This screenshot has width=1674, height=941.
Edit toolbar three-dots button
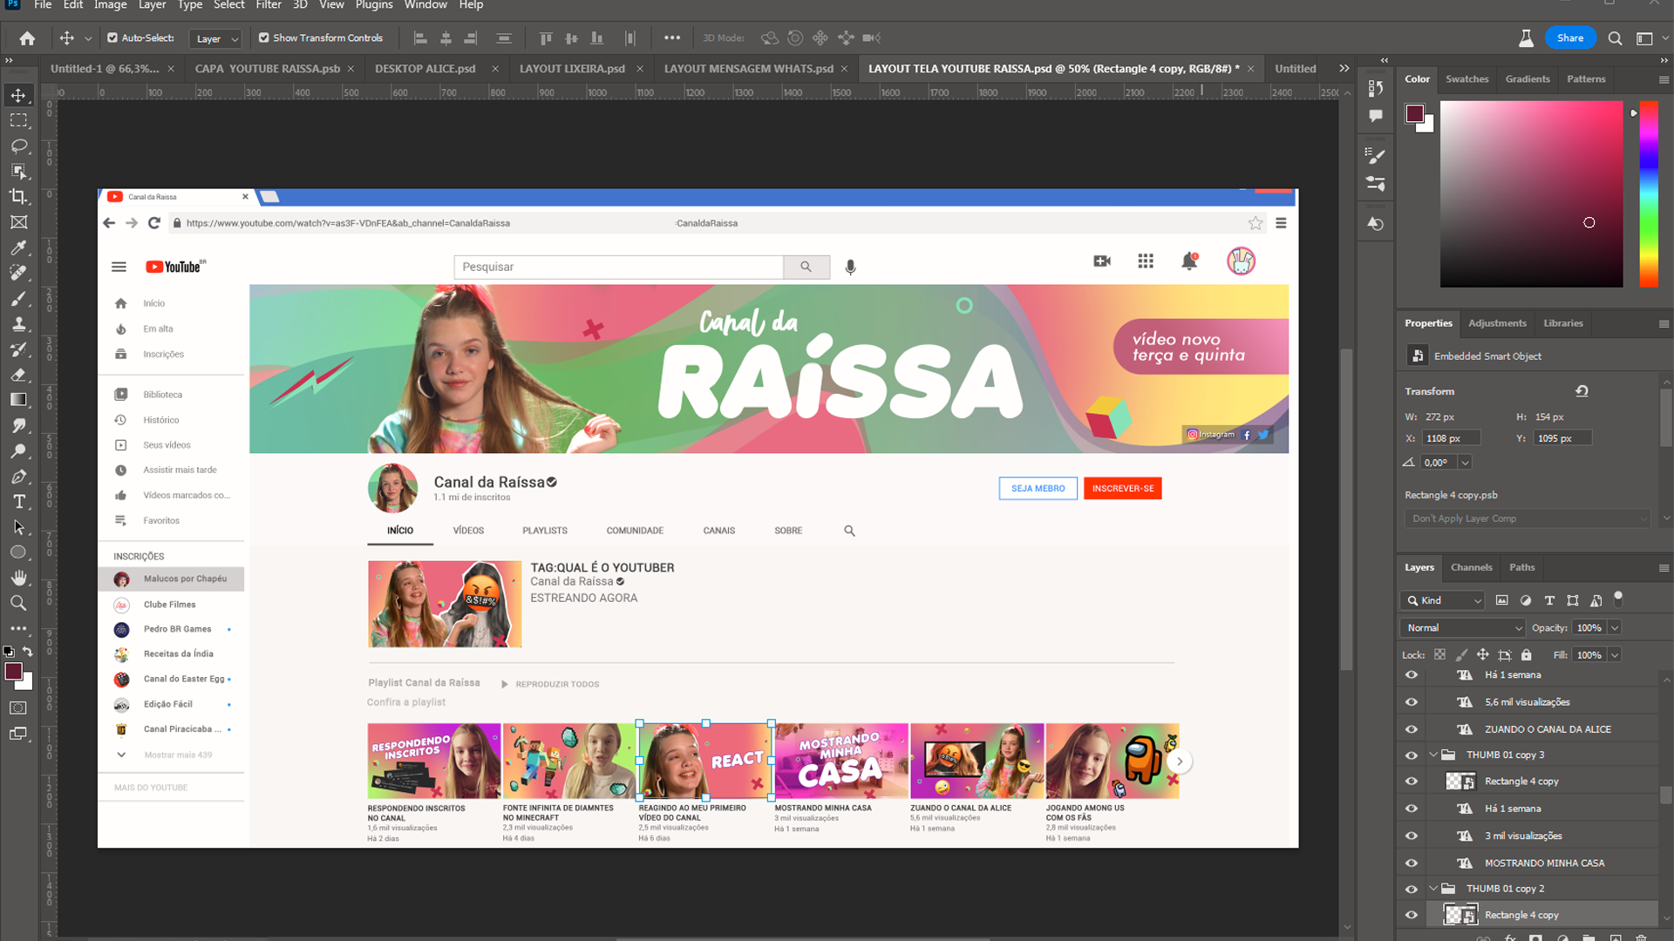point(18,628)
